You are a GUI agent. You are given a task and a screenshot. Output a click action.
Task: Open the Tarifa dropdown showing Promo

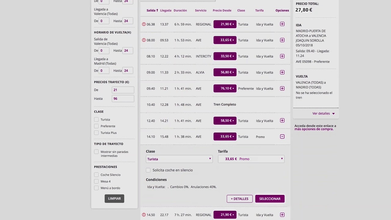pos(251,159)
